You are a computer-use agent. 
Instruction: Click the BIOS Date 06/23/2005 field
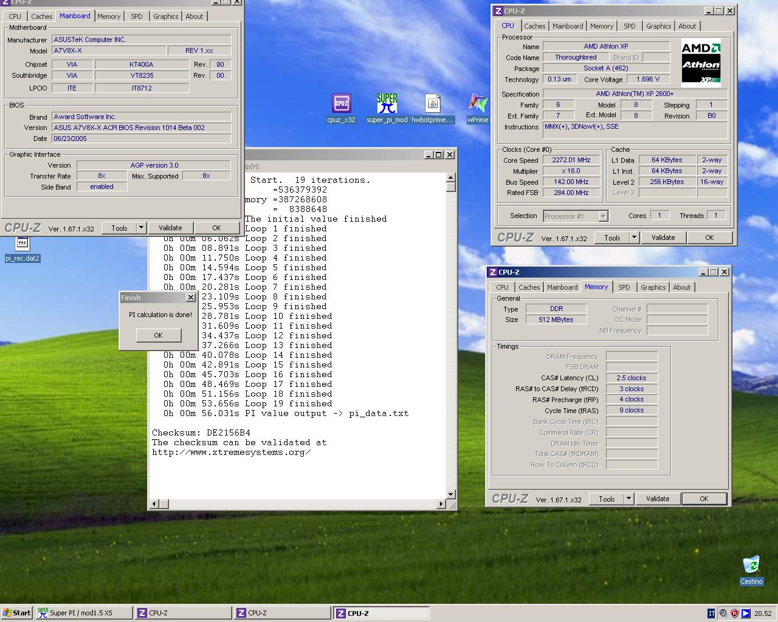[142, 138]
